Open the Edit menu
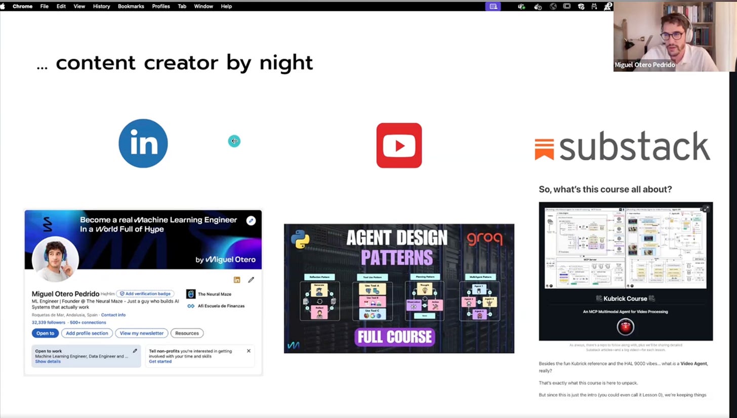 [61, 6]
